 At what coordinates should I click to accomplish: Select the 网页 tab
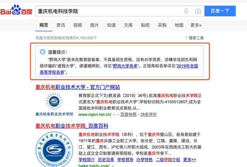44,25
